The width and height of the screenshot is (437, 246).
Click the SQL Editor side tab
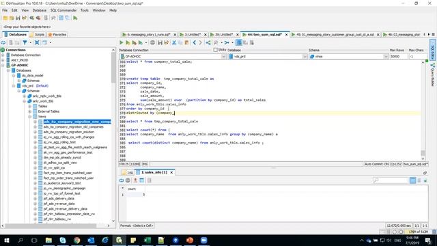click(432, 50)
